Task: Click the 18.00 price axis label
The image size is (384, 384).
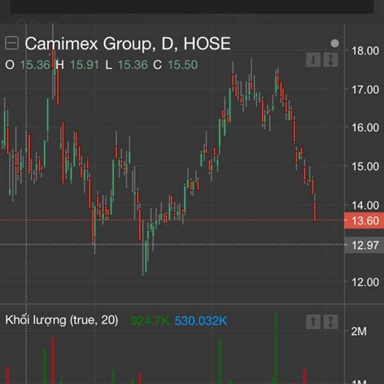Action: pos(365,51)
